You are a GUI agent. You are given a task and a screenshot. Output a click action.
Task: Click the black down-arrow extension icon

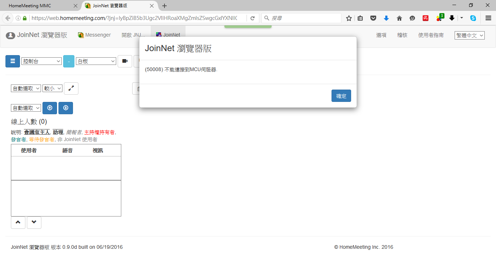[452, 18]
